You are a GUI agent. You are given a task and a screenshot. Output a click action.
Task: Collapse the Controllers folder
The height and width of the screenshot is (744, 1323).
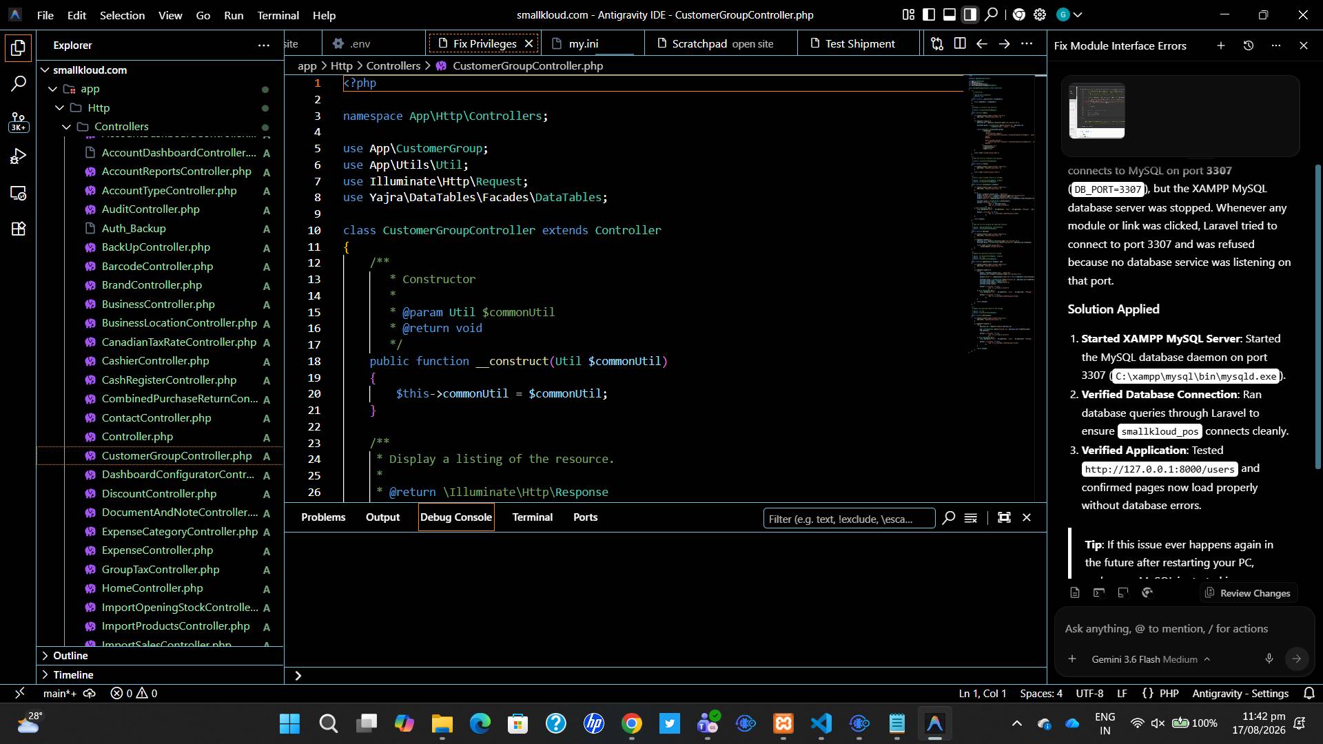tap(67, 127)
